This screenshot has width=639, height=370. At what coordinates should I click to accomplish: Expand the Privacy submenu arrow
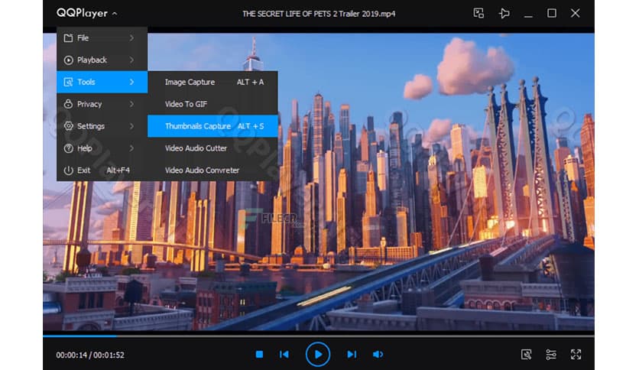131,104
